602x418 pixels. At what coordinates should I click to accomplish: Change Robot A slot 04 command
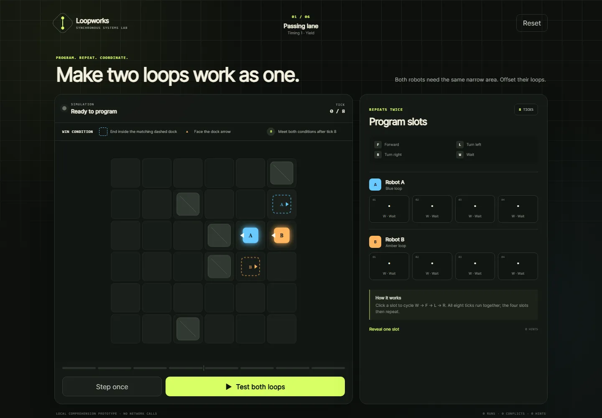(518, 209)
